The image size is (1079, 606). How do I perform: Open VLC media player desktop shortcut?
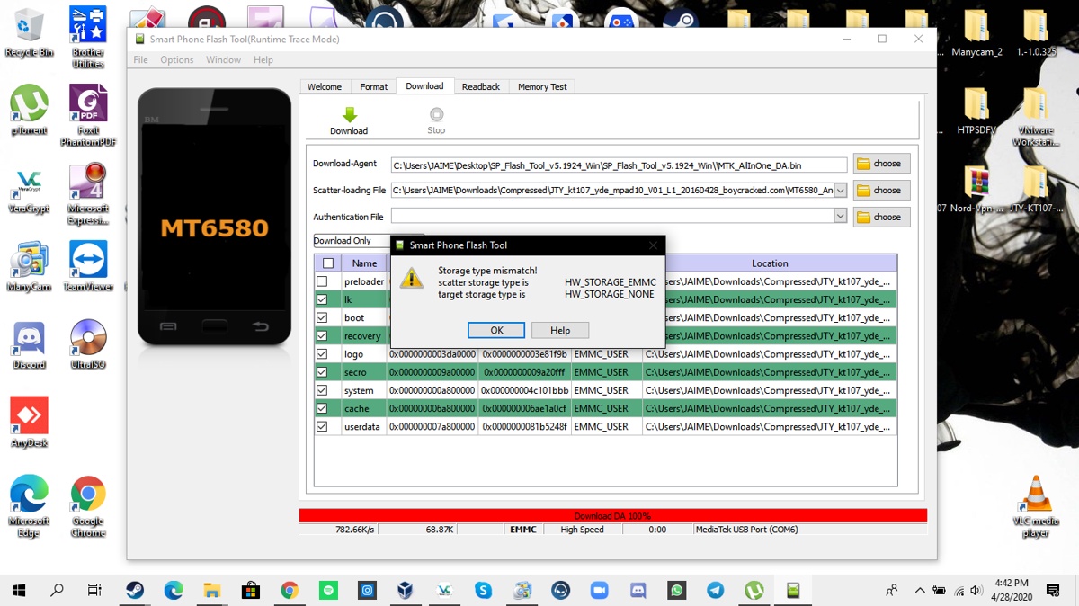1035,507
